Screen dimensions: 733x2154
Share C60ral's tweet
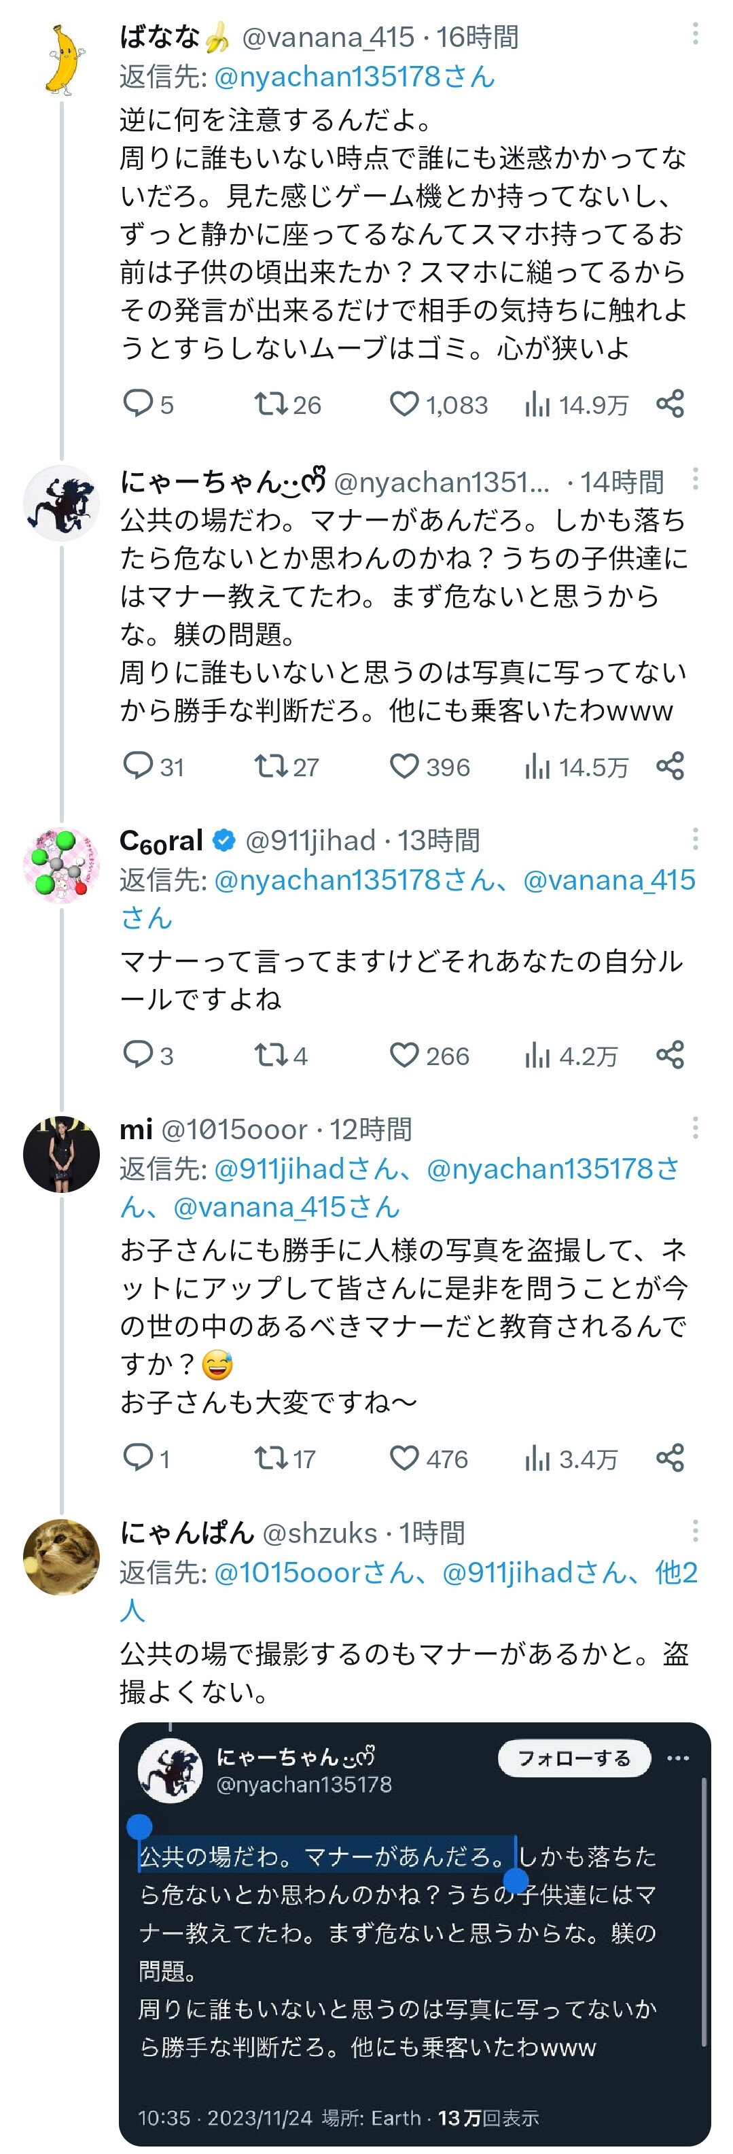click(671, 1056)
